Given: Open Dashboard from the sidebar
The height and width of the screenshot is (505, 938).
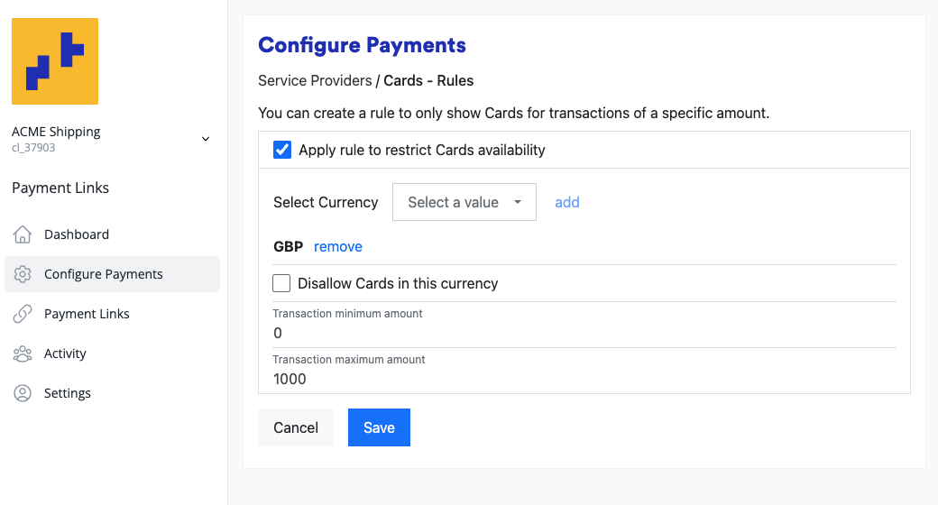Looking at the screenshot, I should coord(77,234).
